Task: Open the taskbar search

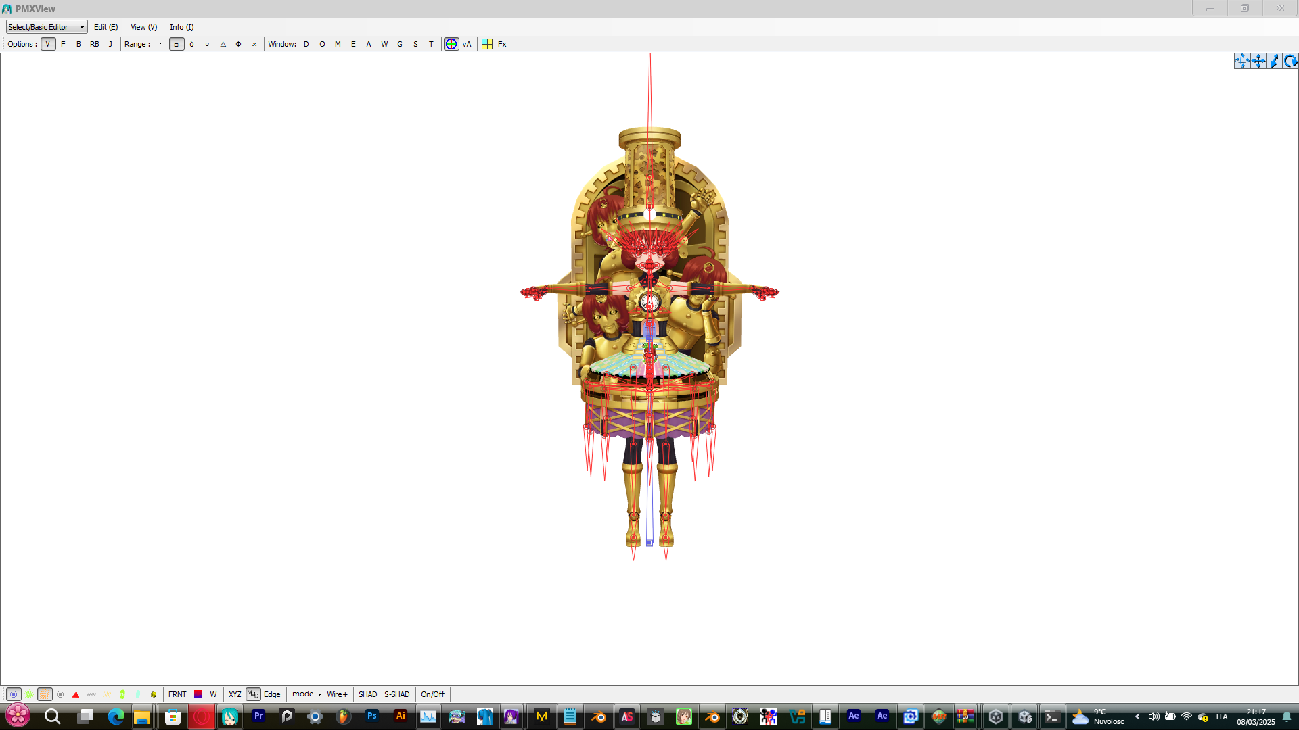Action: pos(52,716)
